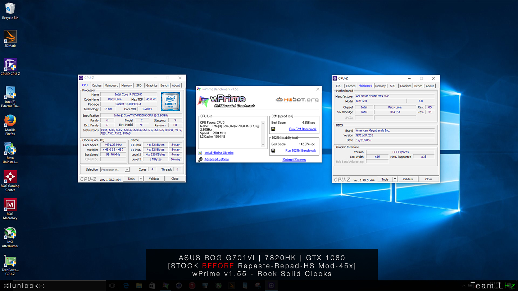The width and height of the screenshot is (518, 291).
Task: Launch Mozilla Firefox from the desktop
Action: [x=10, y=125]
